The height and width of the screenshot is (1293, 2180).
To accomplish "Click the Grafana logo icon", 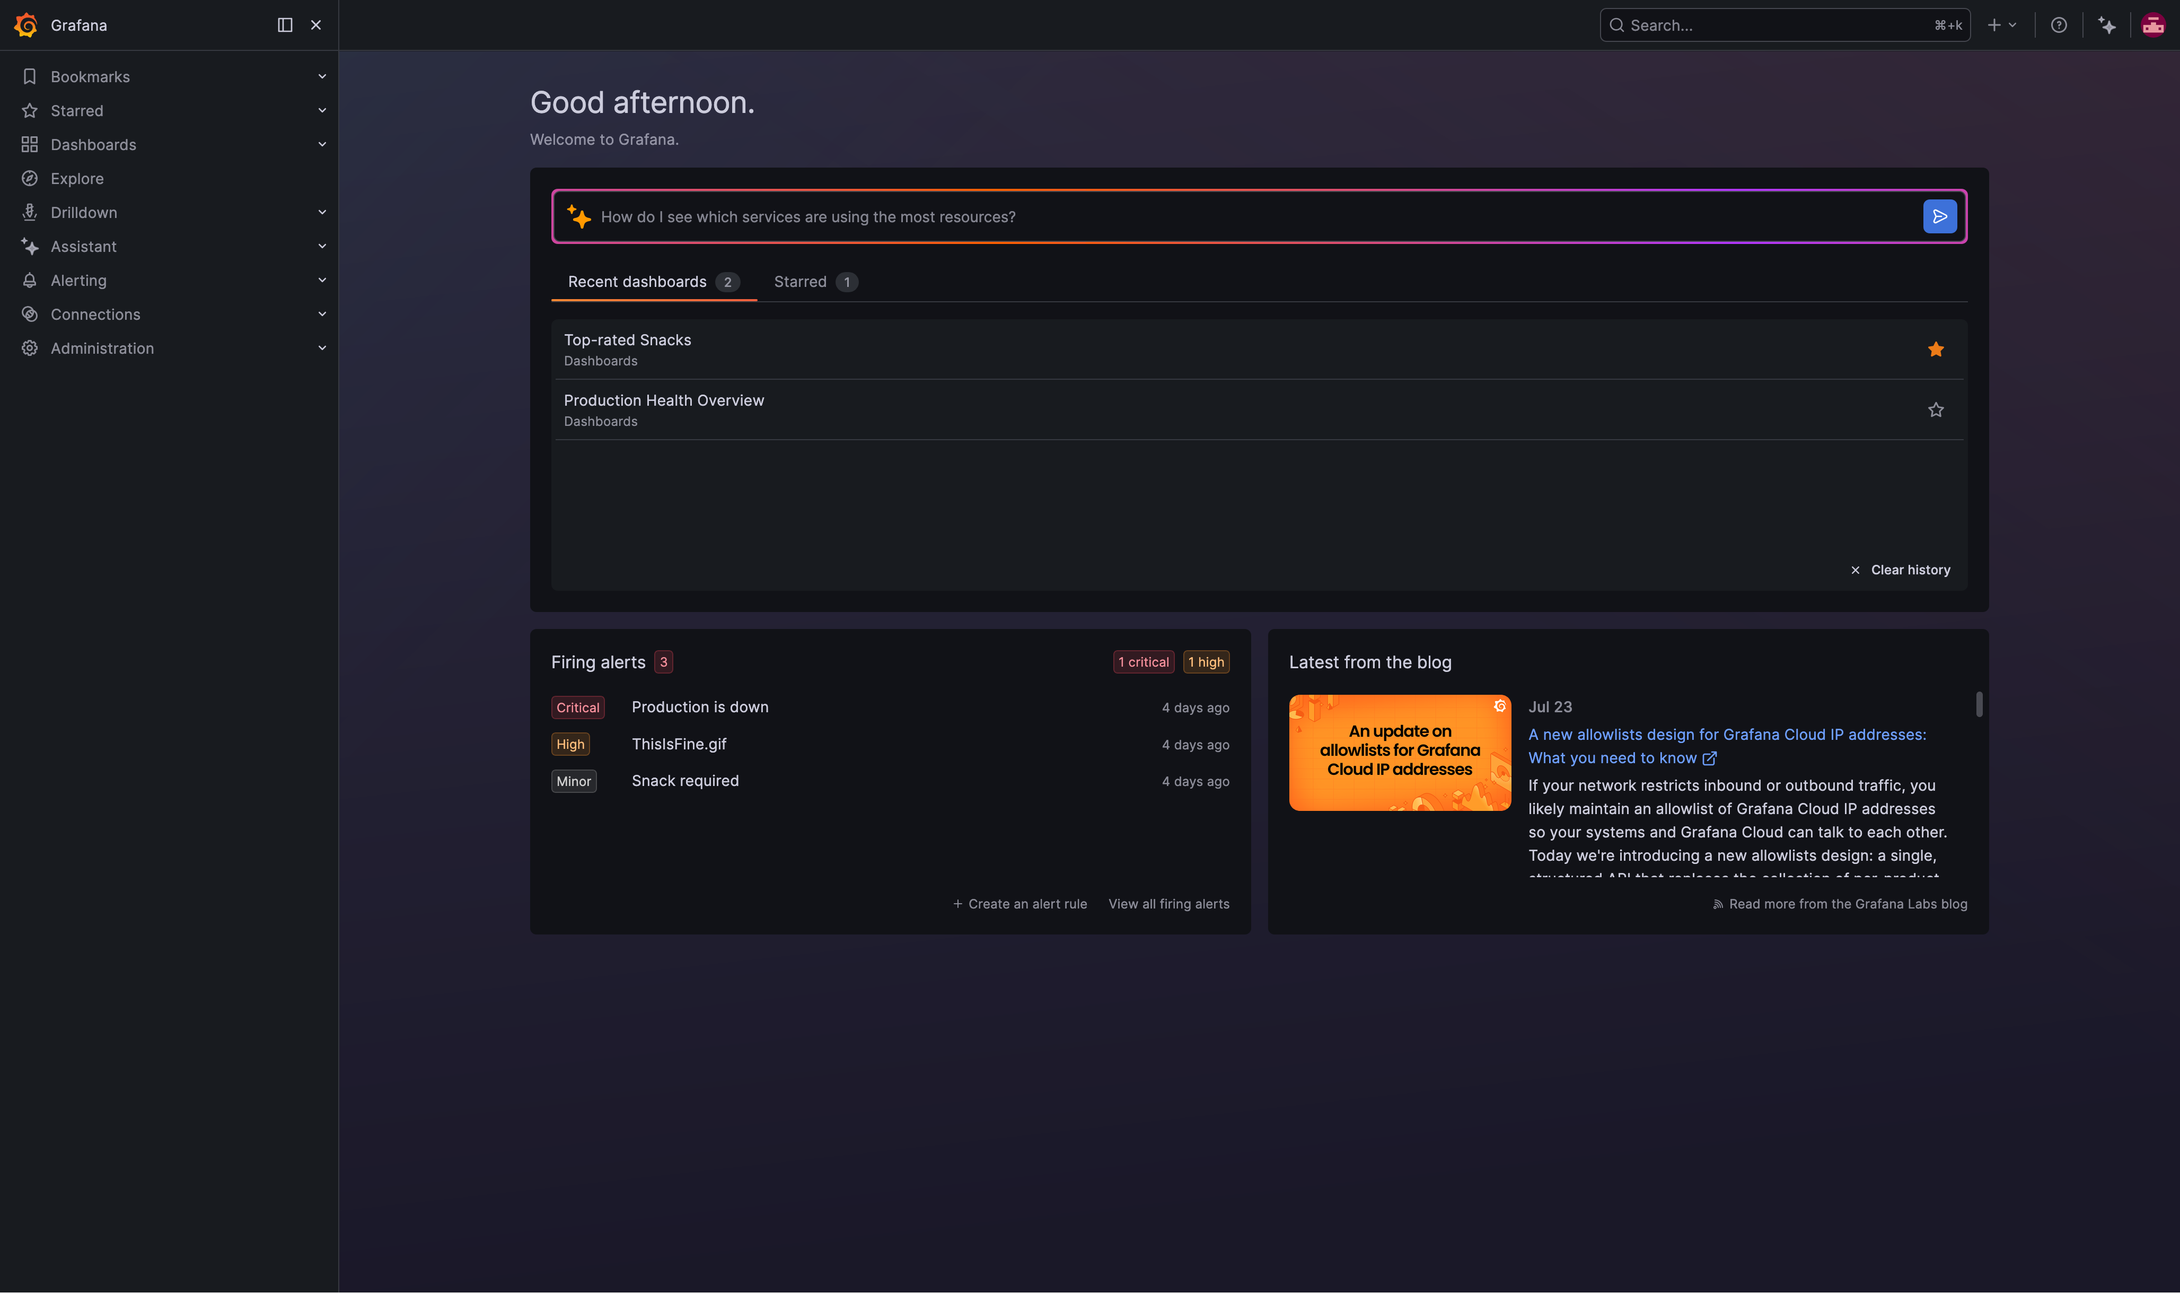I will coord(26,25).
